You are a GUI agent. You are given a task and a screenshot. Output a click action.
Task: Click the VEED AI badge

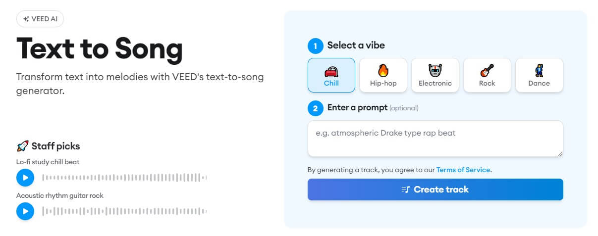pos(40,19)
